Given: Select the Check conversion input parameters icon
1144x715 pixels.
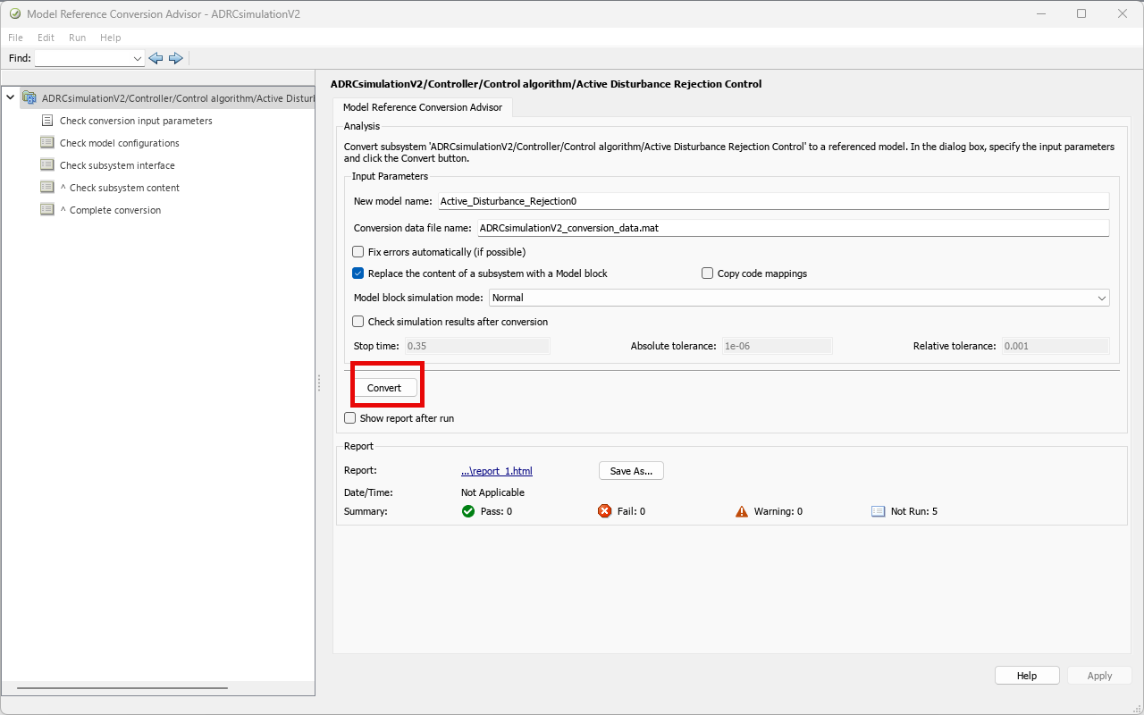Looking at the screenshot, I should 47,121.
